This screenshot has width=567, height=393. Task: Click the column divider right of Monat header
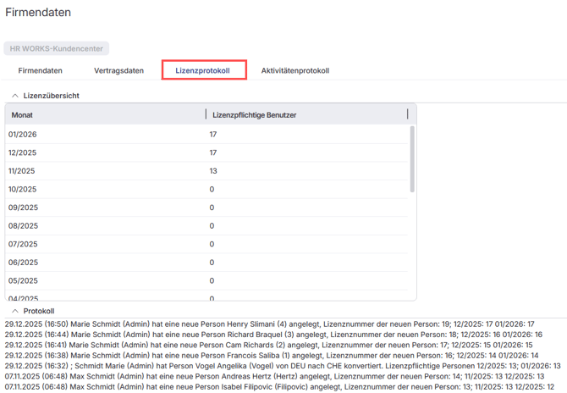pos(206,114)
